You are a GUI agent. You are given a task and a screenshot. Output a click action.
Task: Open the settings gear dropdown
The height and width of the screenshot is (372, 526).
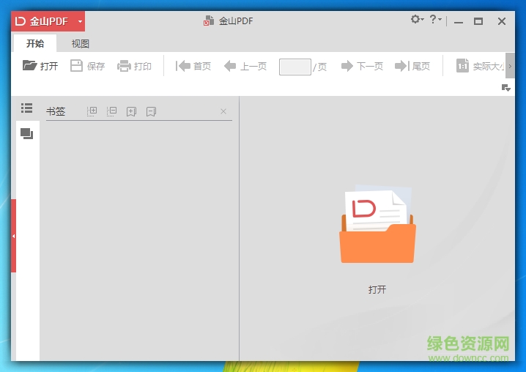[417, 20]
